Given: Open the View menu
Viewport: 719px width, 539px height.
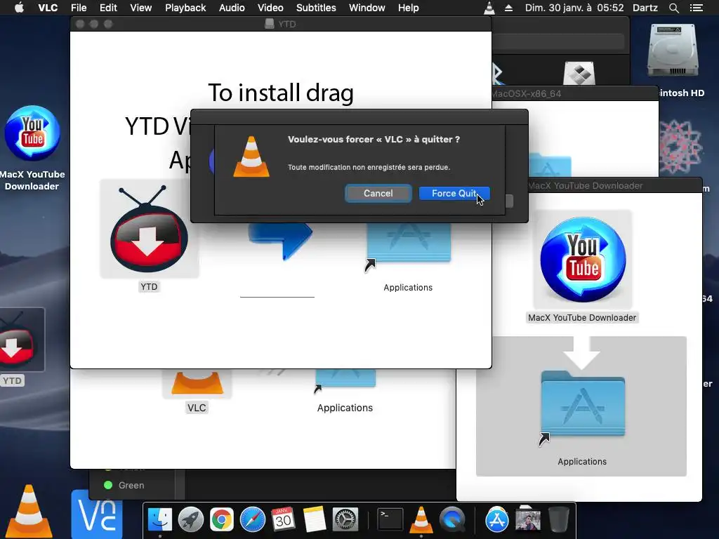Looking at the screenshot, I should pos(140,8).
